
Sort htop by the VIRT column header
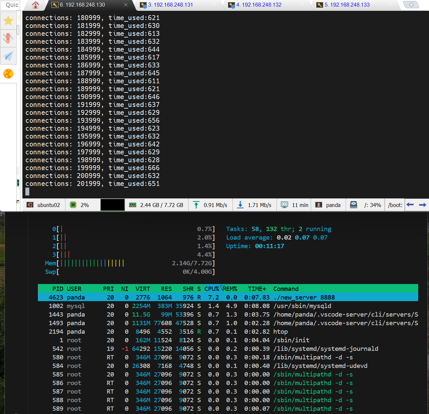pyautogui.click(x=143, y=289)
